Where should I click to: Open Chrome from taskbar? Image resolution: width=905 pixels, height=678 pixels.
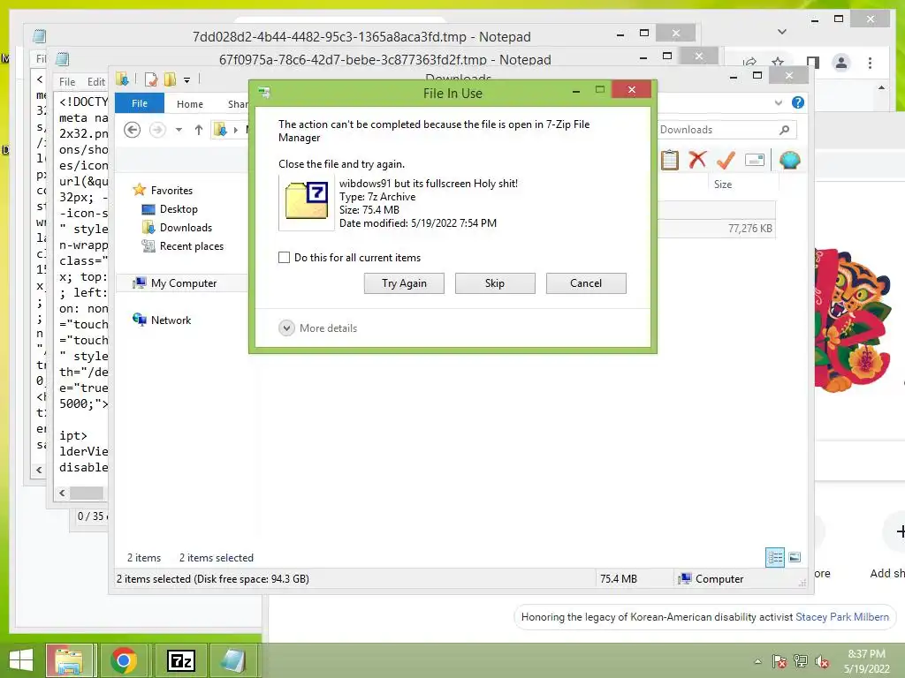124,660
